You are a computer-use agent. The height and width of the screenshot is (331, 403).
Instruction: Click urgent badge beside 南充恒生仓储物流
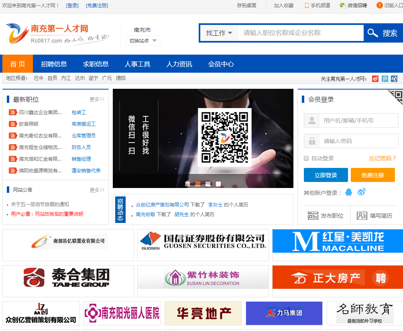click(x=12, y=147)
